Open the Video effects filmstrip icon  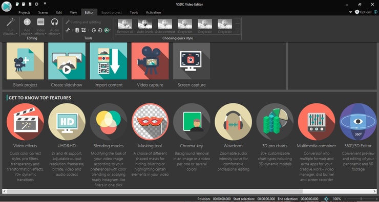(x=41, y=22)
